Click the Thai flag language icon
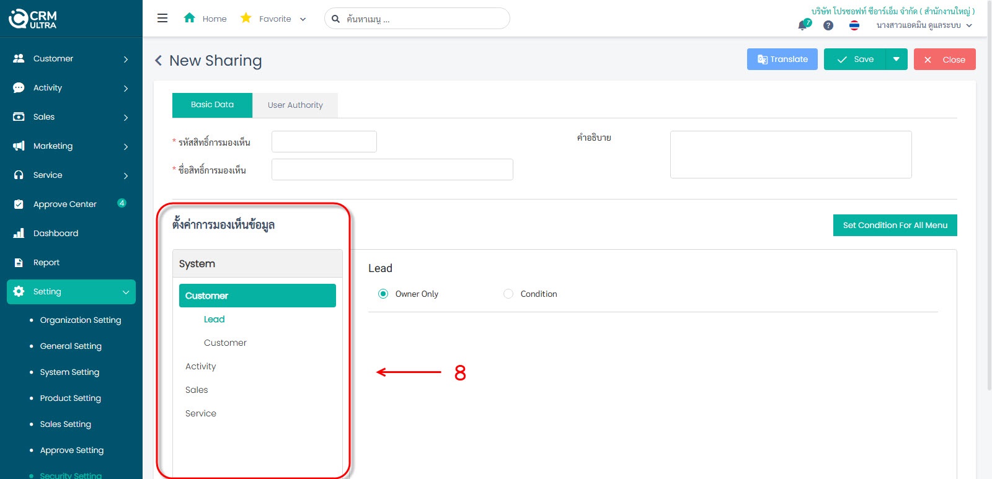Viewport: 992px width, 479px height. coord(854,25)
